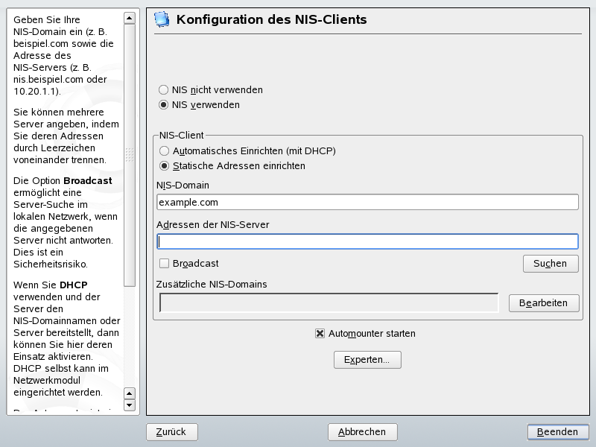Click the 'Zusätzliche NIS-Domains' field
The width and height of the screenshot is (596, 447).
[x=329, y=302]
